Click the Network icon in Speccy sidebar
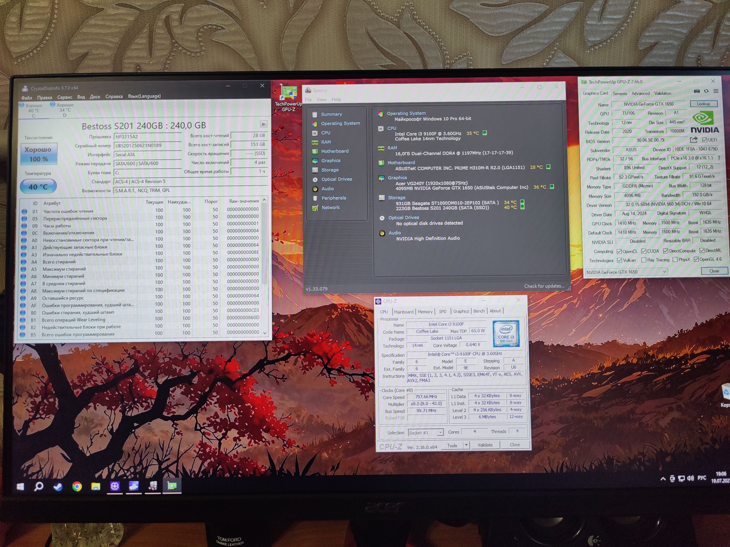Viewport: 730px width, 547px height. point(315,208)
